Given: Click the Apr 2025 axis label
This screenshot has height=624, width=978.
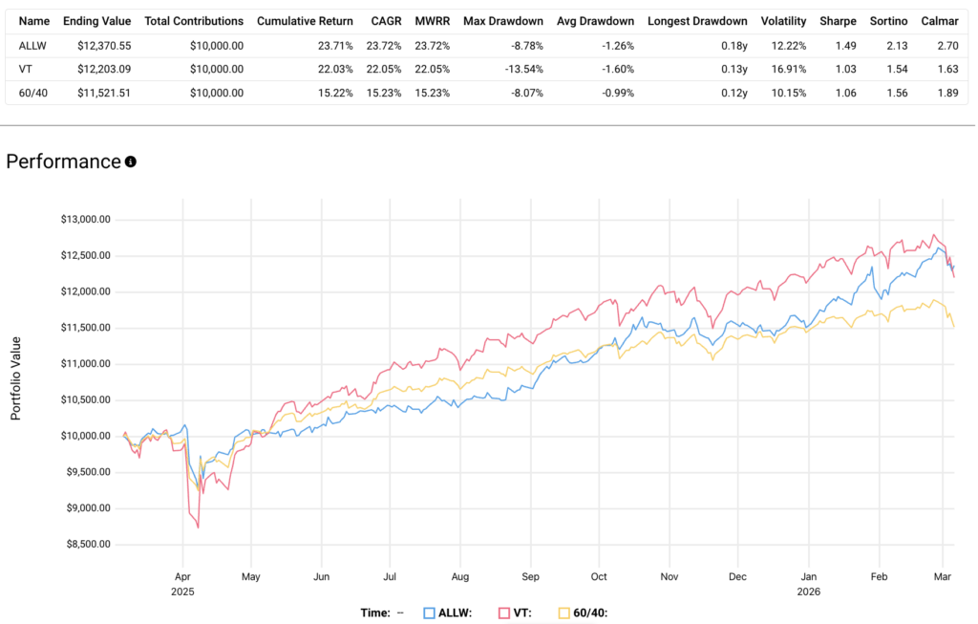Looking at the screenshot, I should point(182,584).
